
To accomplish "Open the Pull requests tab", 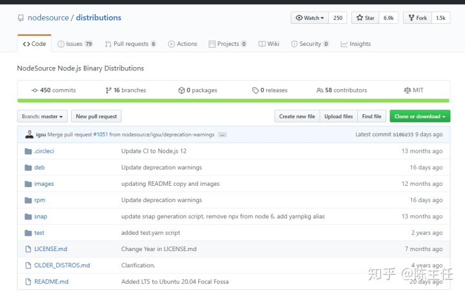I will tap(130, 44).
